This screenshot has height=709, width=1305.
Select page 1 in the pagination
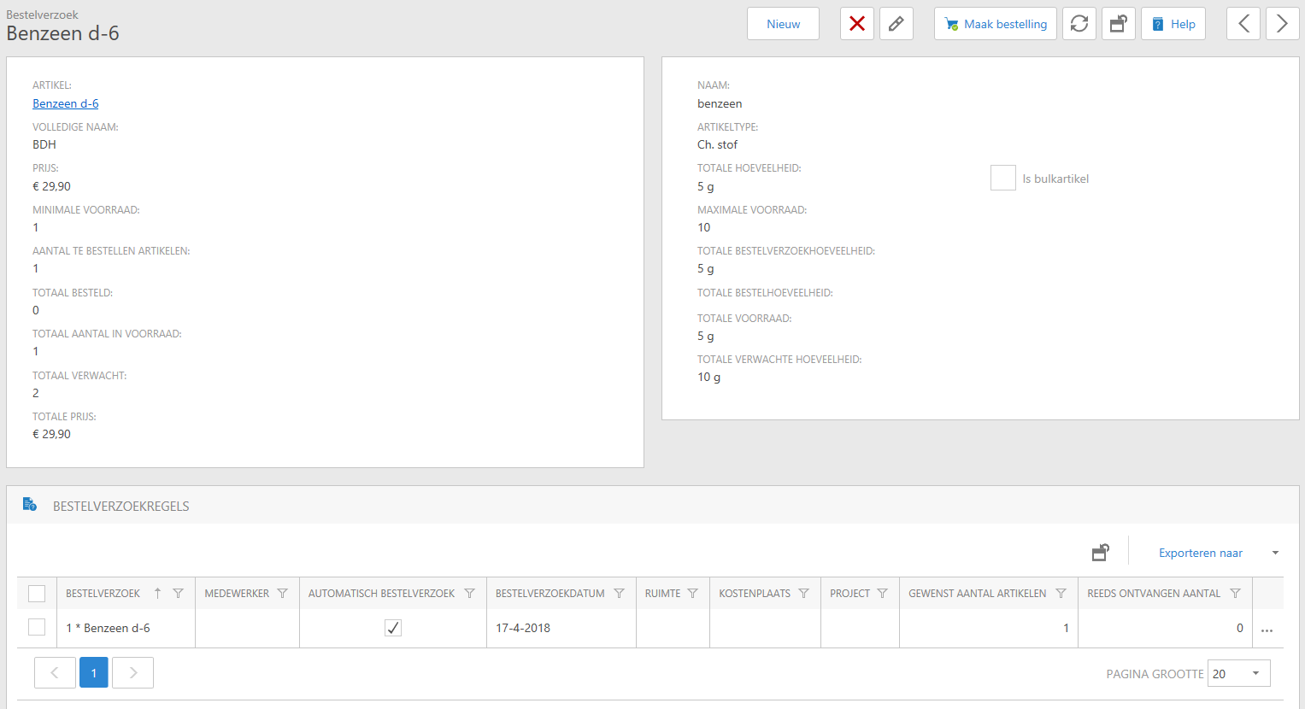94,673
